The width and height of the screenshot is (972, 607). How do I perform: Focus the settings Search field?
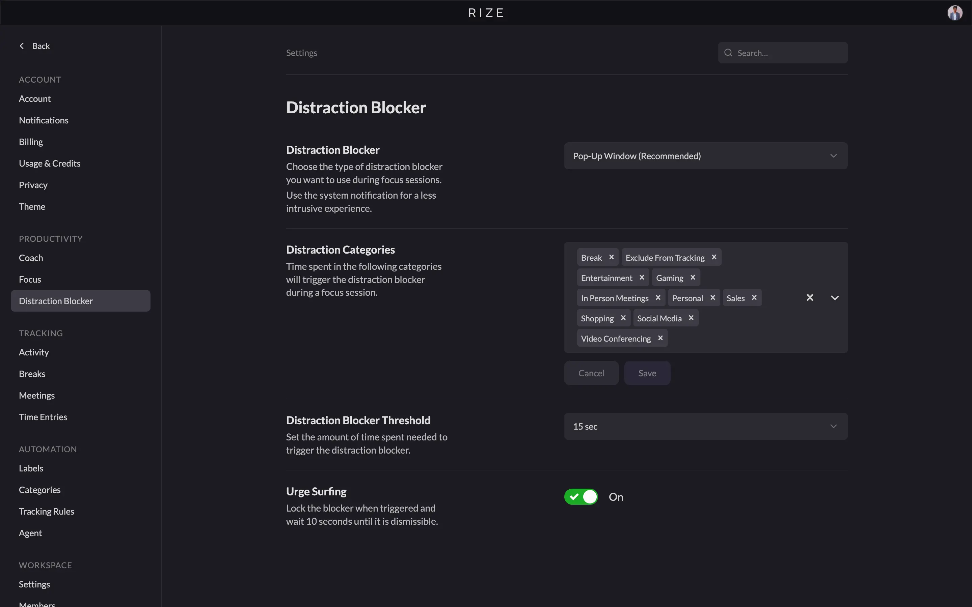(782, 53)
